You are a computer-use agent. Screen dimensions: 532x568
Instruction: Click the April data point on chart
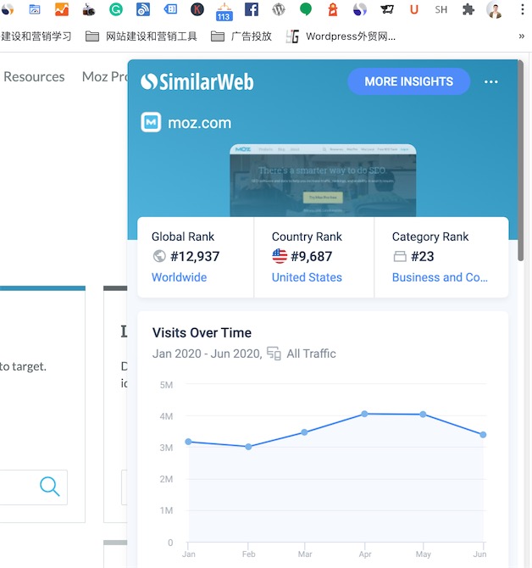[364, 414]
